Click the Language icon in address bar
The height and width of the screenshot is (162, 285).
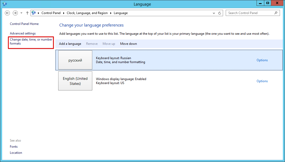point(34,13)
